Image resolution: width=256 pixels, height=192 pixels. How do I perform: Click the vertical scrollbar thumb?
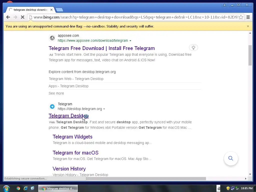(250, 55)
